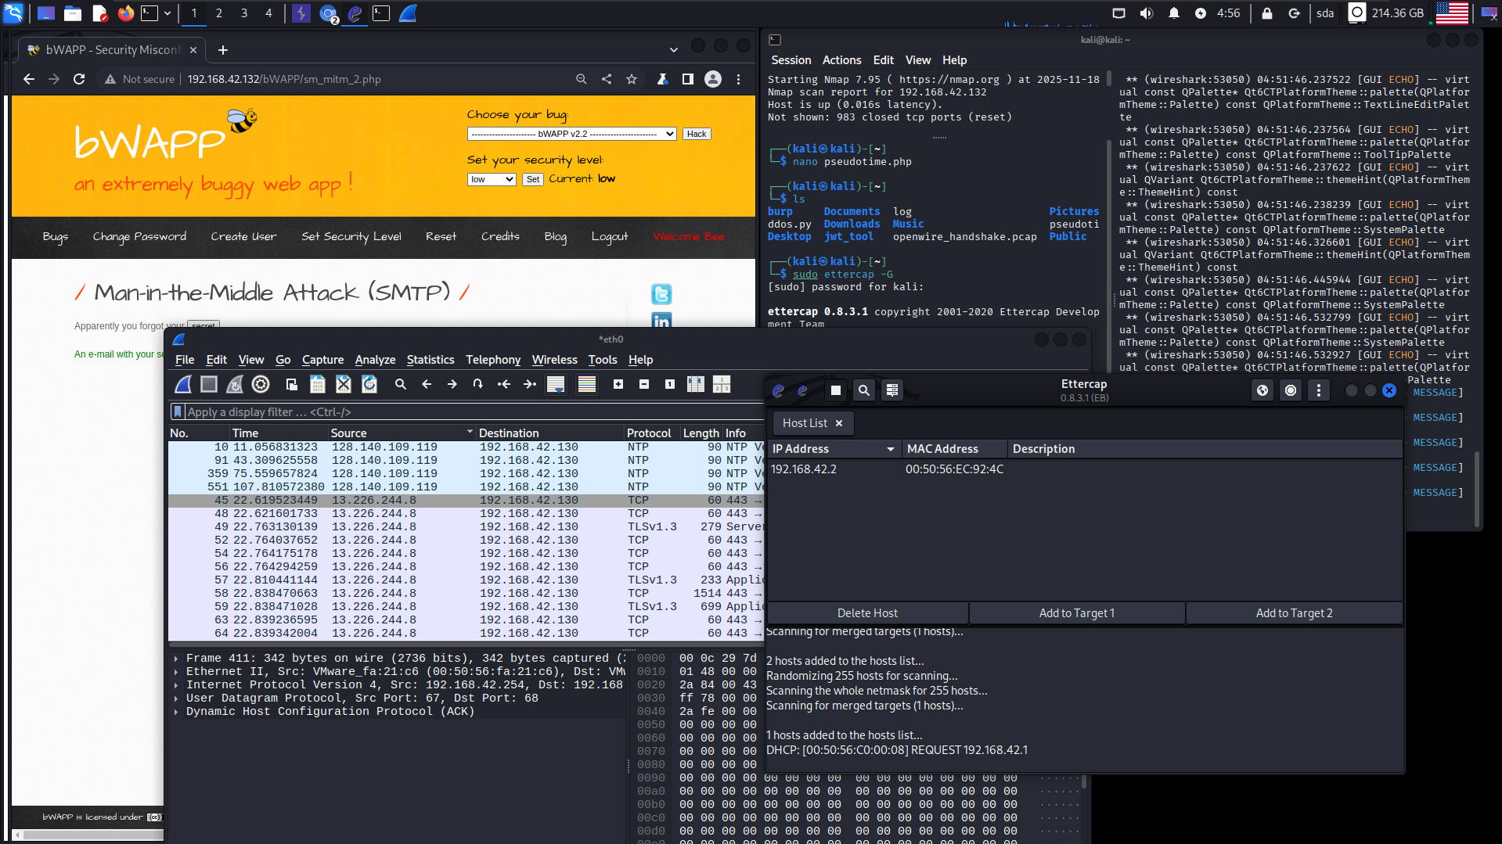Open Ettercap three-dot options menu
Screen dimensions: 1502x844
(1318, 390)
